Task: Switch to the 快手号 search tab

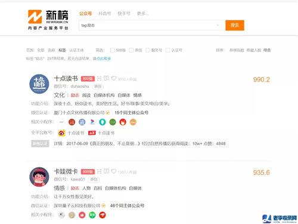Action: coord(124,14)
